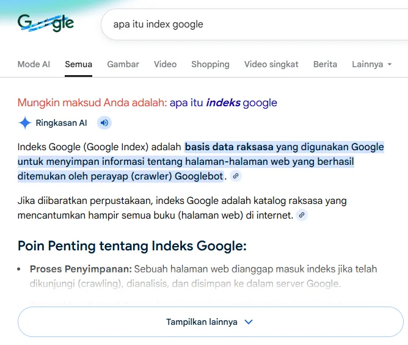Click the Google doodle logo

[x=46, y=23]
